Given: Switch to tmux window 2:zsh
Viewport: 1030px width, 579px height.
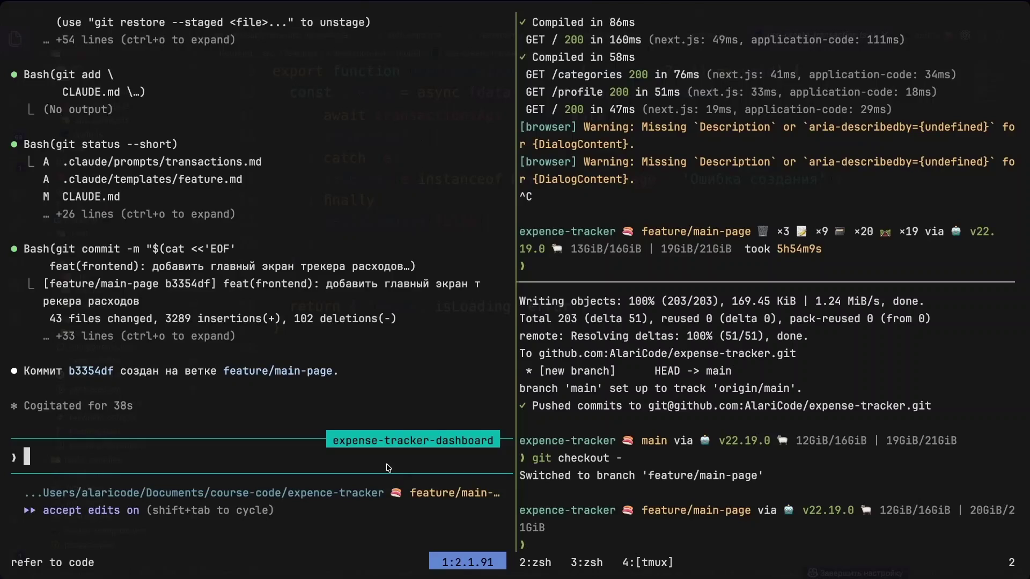Looking at the screenshot, I should (x=535, y=562).
